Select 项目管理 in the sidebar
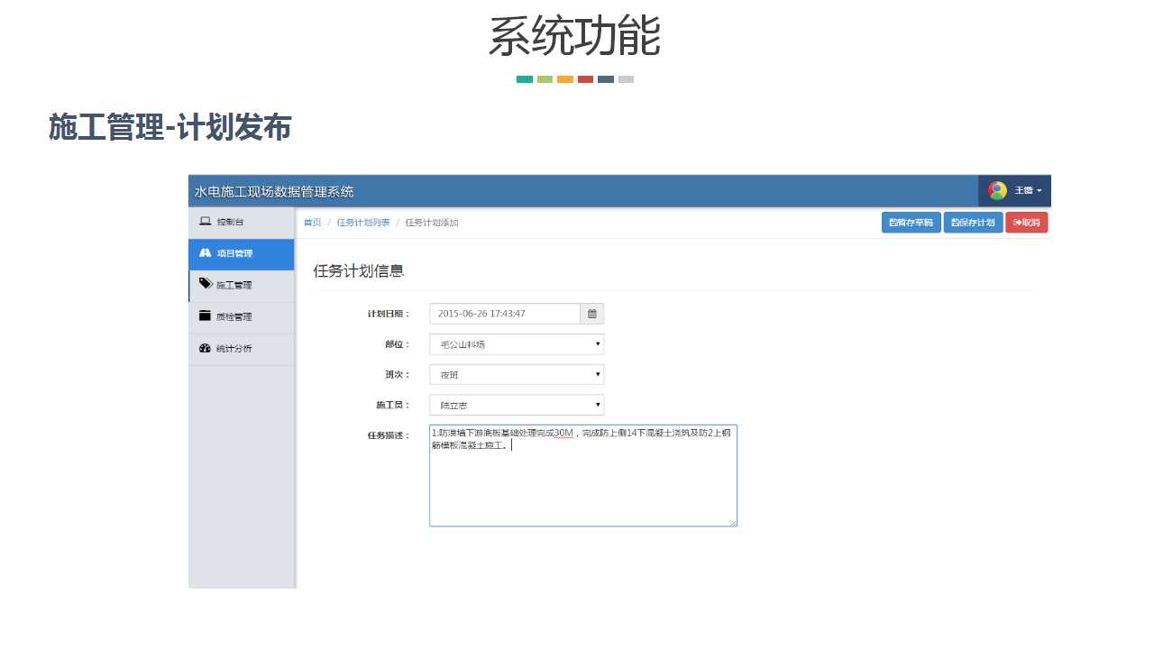 [242, 254]
